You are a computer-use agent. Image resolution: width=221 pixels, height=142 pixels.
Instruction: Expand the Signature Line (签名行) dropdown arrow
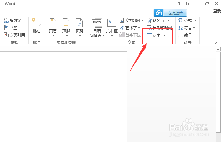pos(168,21)
